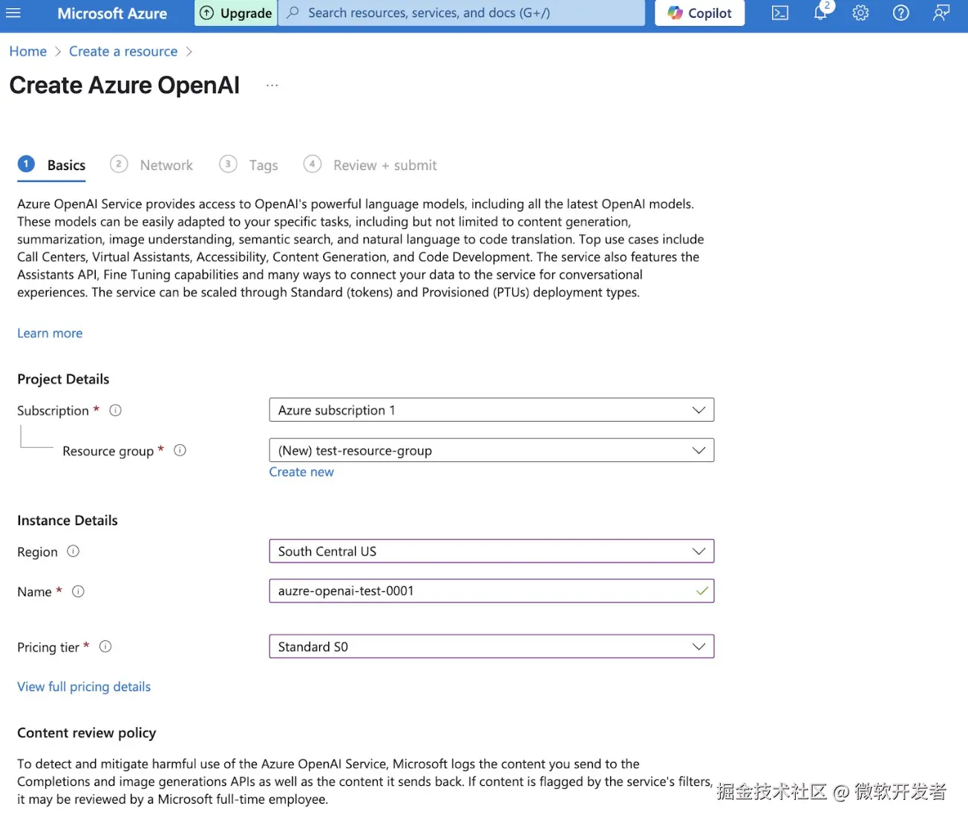
Task: Show the Pricing tier info tooltip icon
Action: (x=105, y=646)
